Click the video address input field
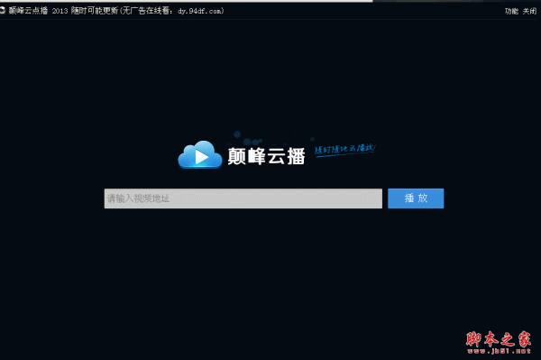This screenshot has width=541, height=360. point(243,198)
